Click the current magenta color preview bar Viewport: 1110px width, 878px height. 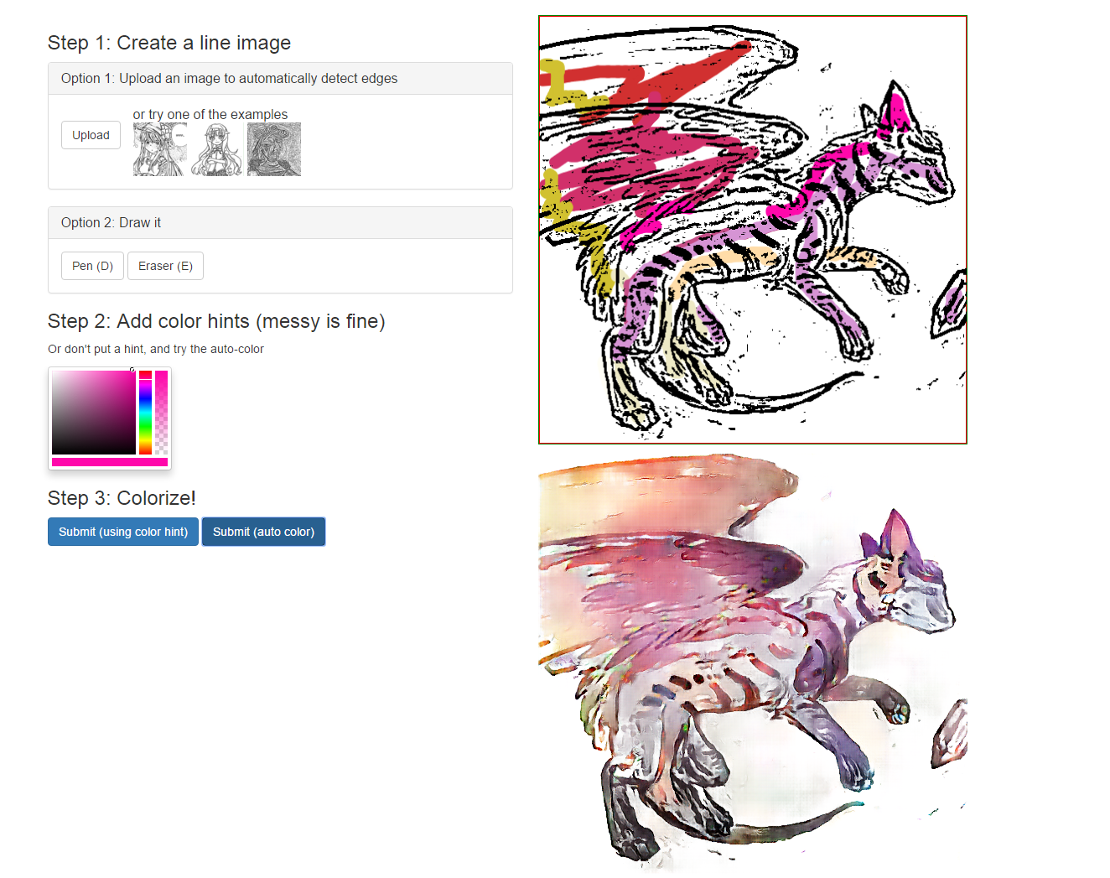point(110,462)
